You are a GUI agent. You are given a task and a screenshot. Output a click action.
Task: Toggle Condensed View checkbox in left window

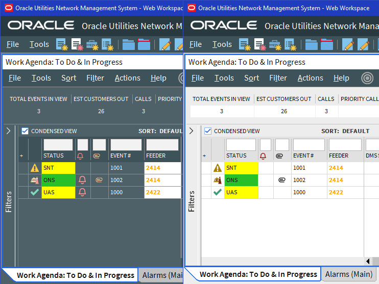tap(25, 131)
